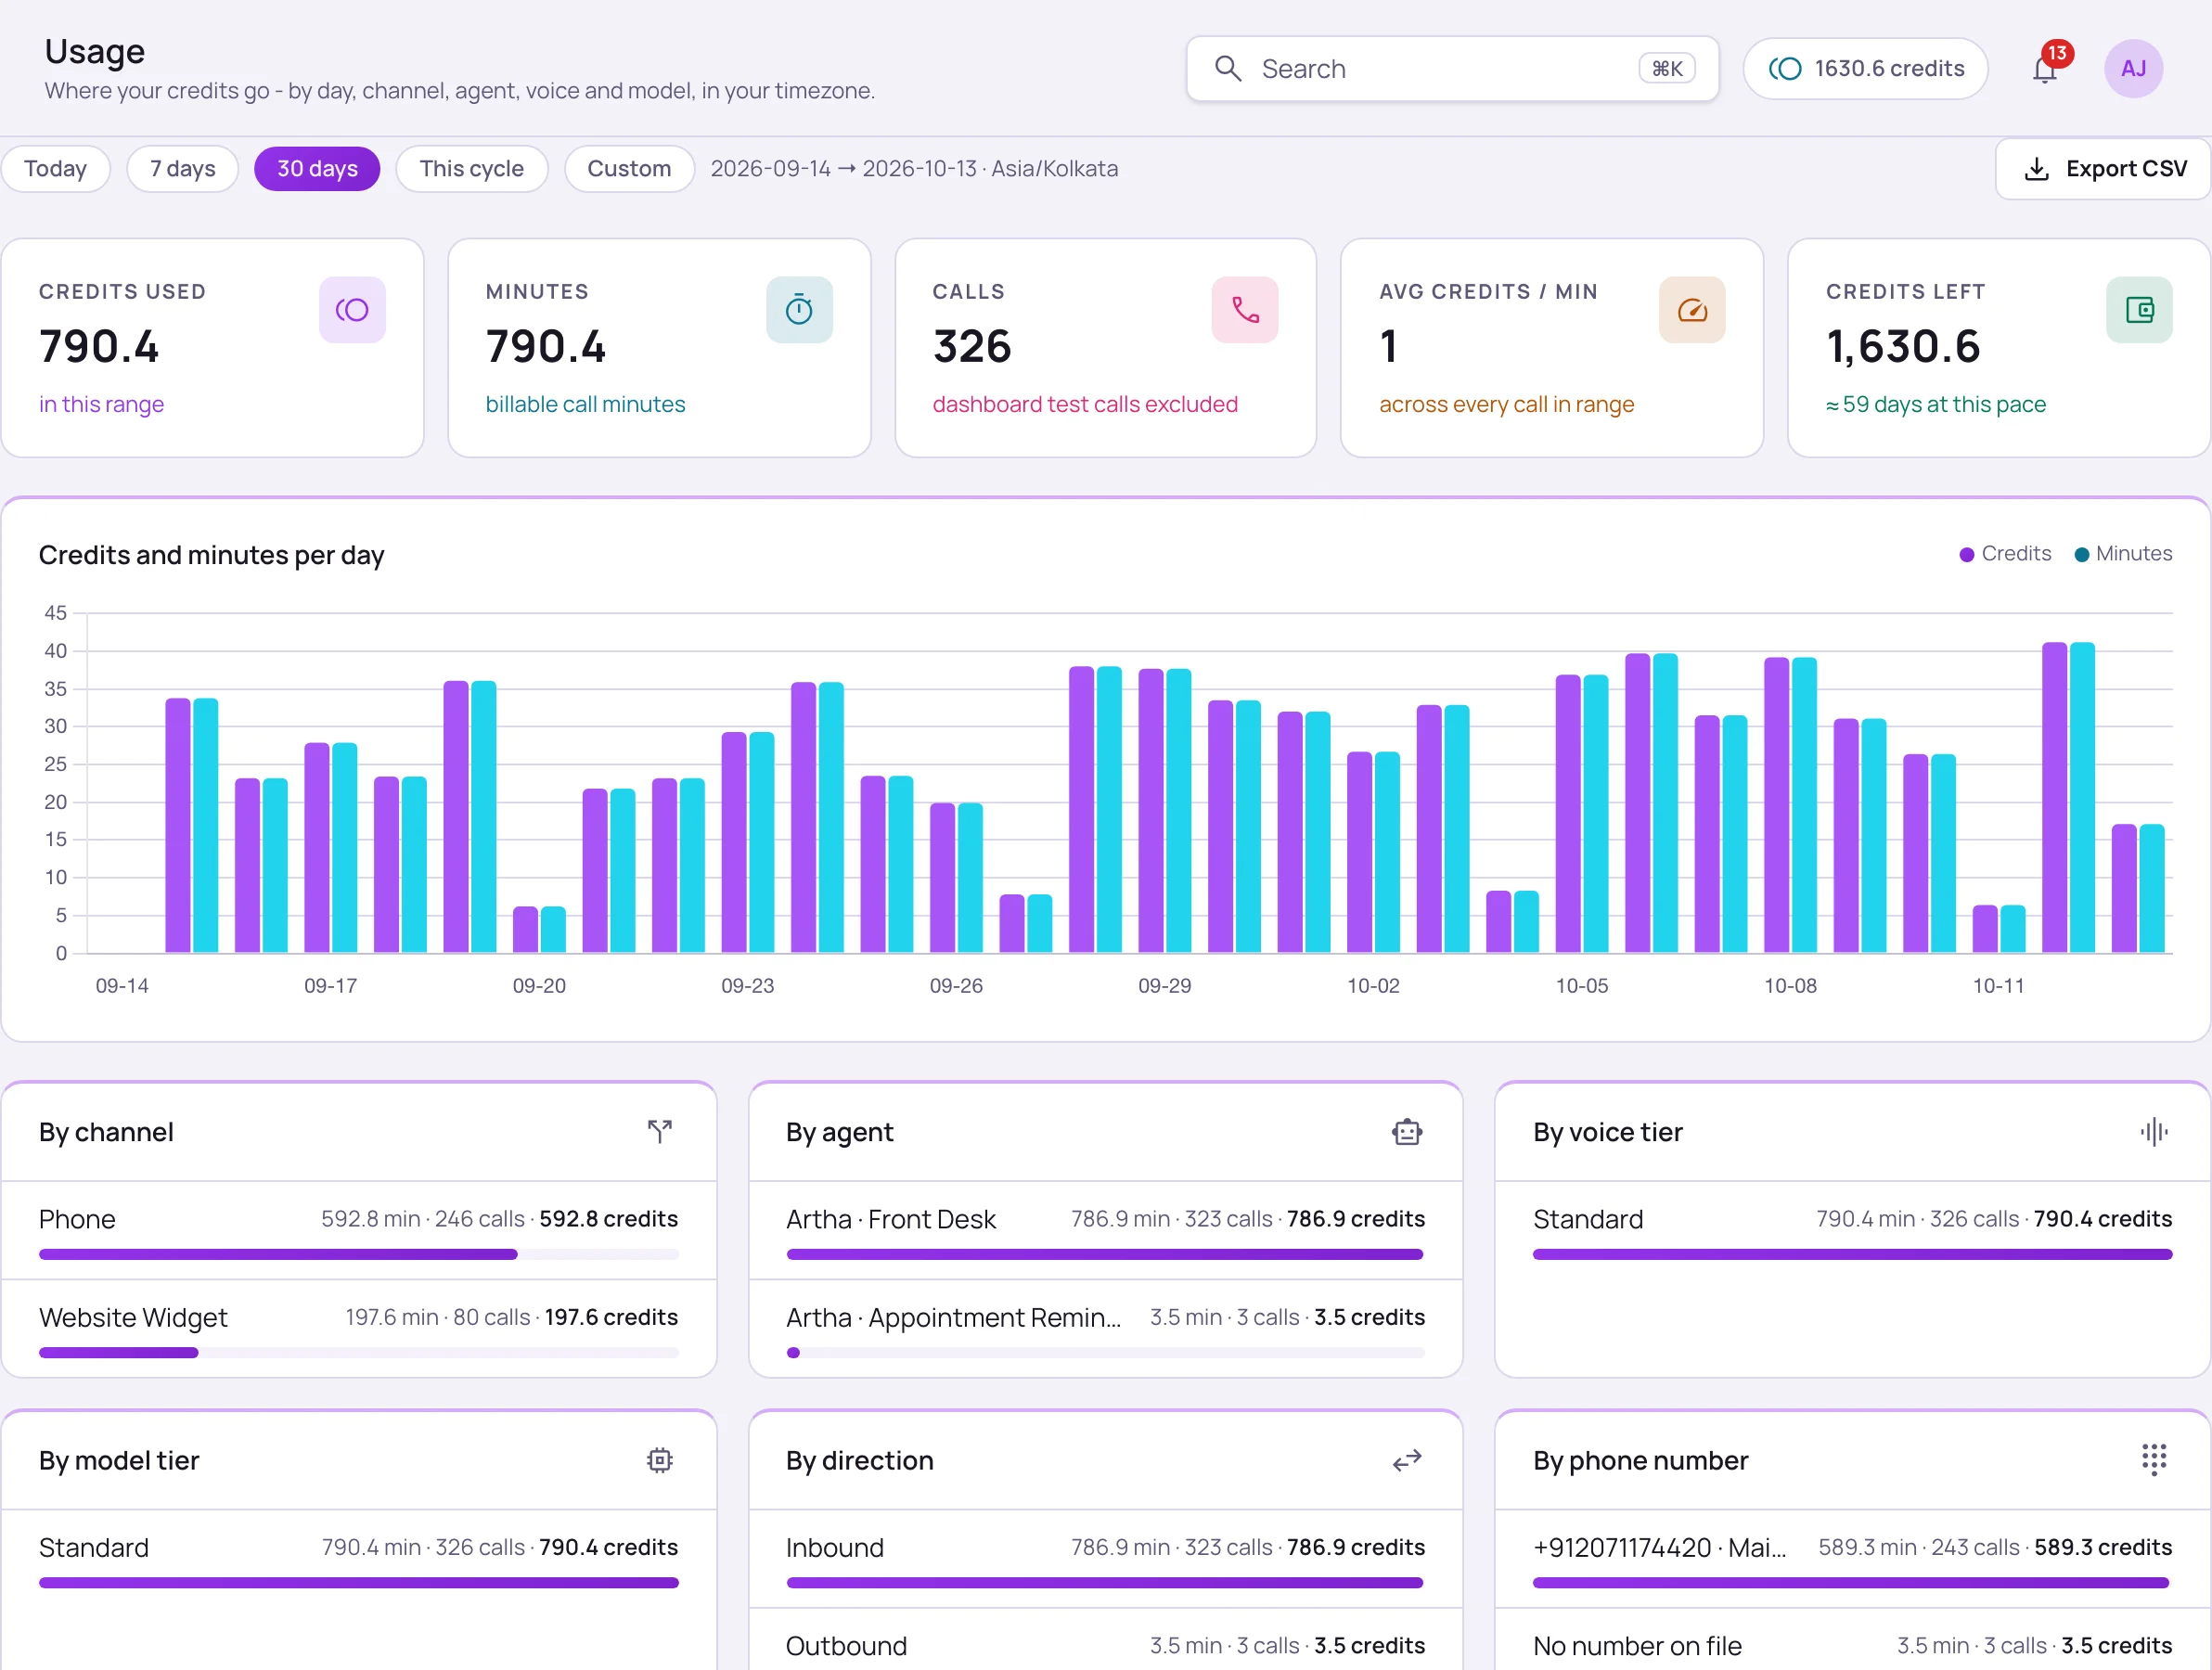Open the Custom date range option
This screenshot has width=2212, height=1670.
point(629,169)
